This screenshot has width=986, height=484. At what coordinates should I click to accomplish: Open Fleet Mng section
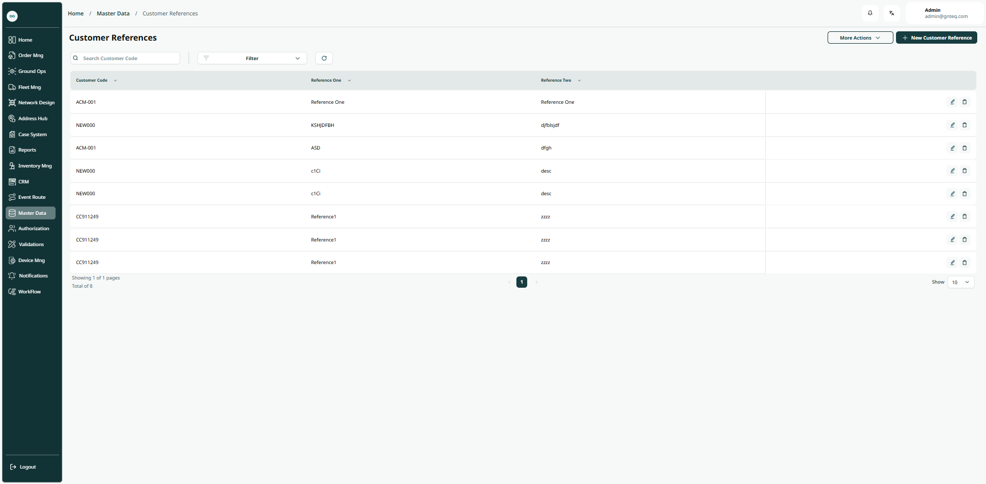(30, 87)
